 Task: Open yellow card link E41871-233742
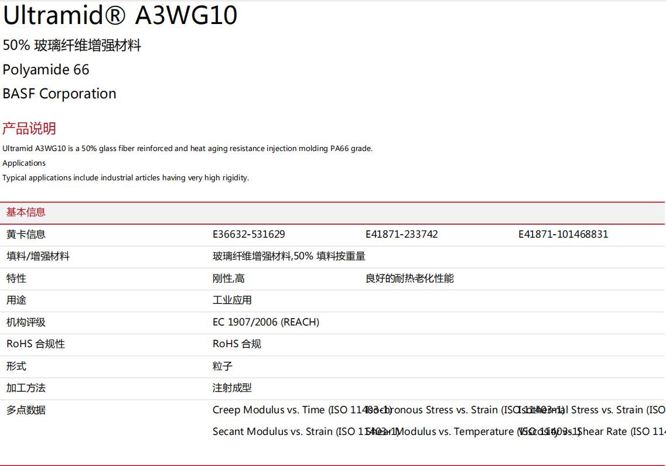[x=401, y=234]
